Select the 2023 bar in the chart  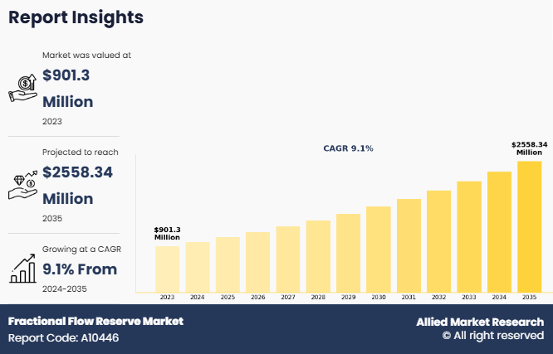click(x=167, y=269)
